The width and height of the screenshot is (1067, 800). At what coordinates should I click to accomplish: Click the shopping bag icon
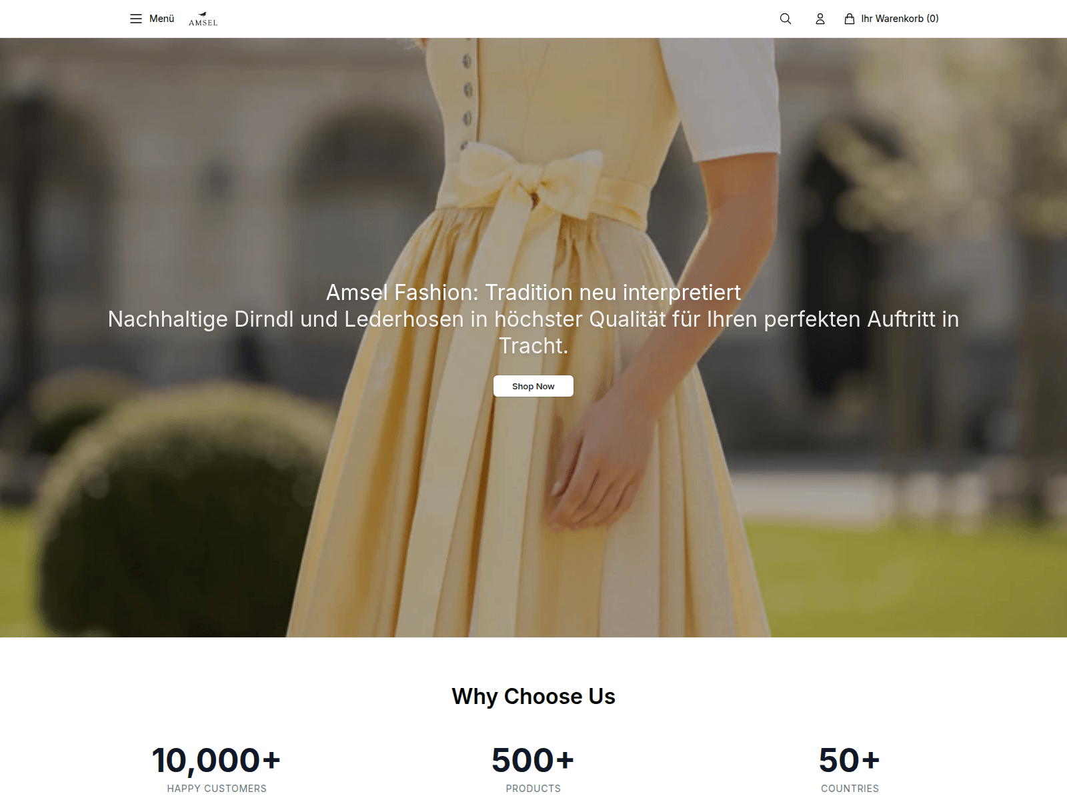pyautogui.click(x=850, y=19)
